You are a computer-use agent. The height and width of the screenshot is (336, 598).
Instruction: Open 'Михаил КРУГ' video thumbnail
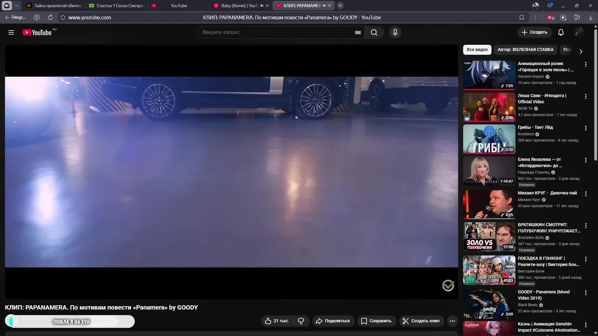pyautogui.click(x=489, y=204)
